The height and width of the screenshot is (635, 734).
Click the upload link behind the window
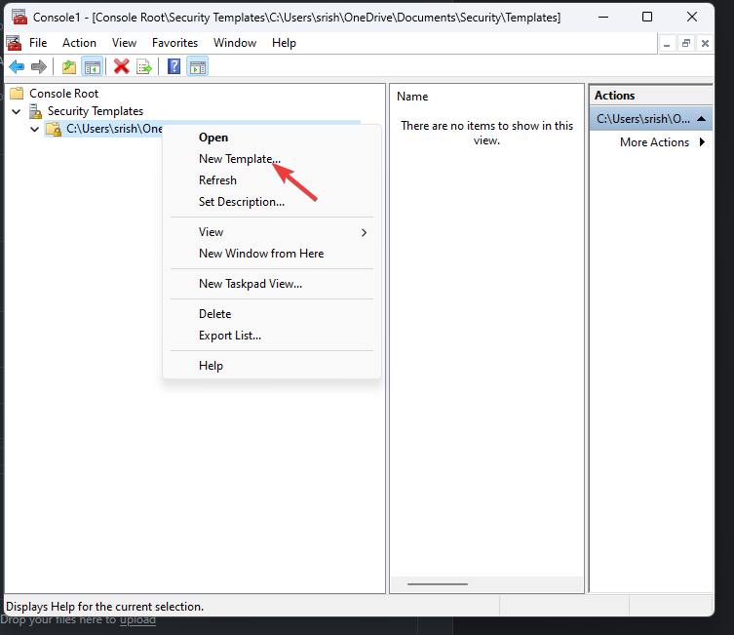tap(137, 620)
